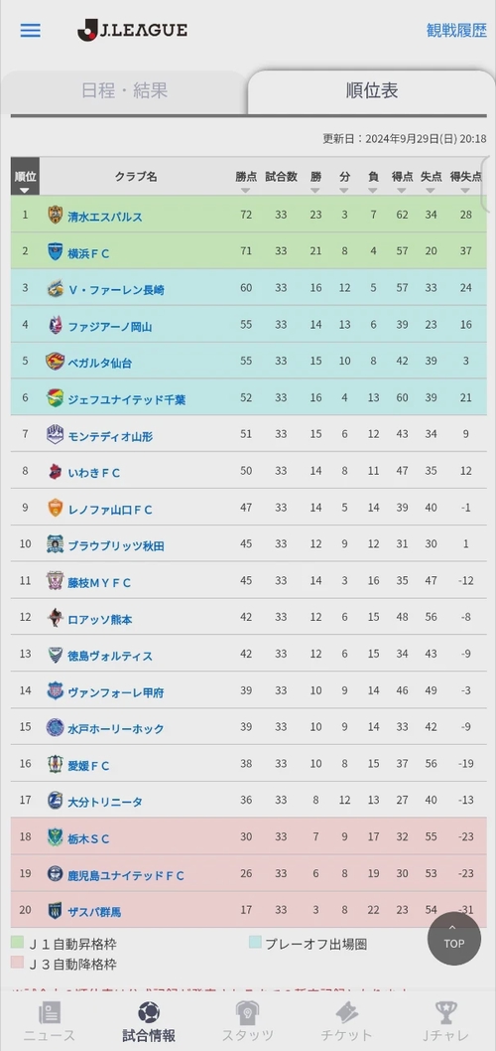This screenshot has height=1051, width=496.
Task: Sort table by 得点 column arrow
Action: pyautogui.click(x=402, y=191)
